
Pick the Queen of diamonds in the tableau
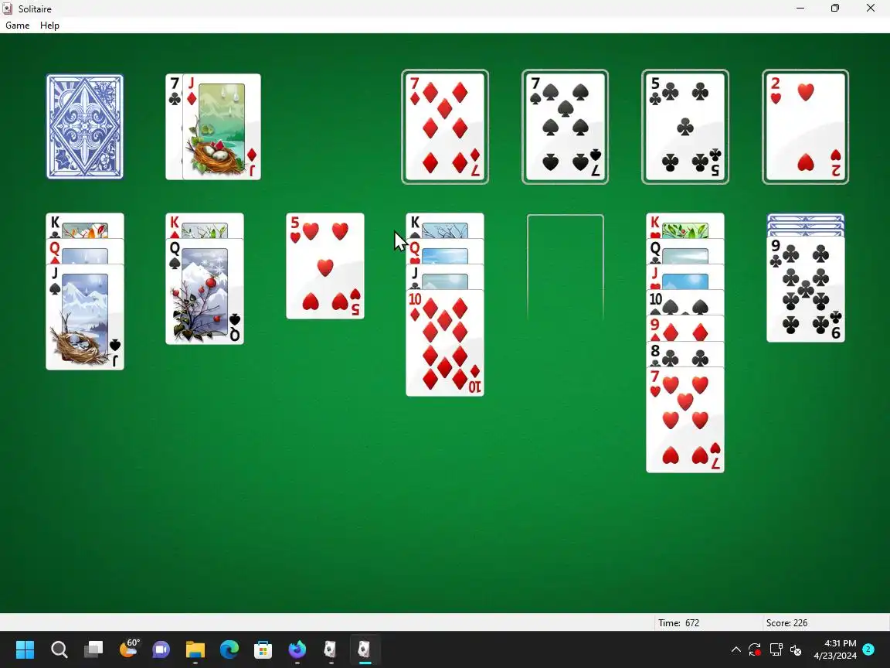pyautogui.click(x=84, y=251)
